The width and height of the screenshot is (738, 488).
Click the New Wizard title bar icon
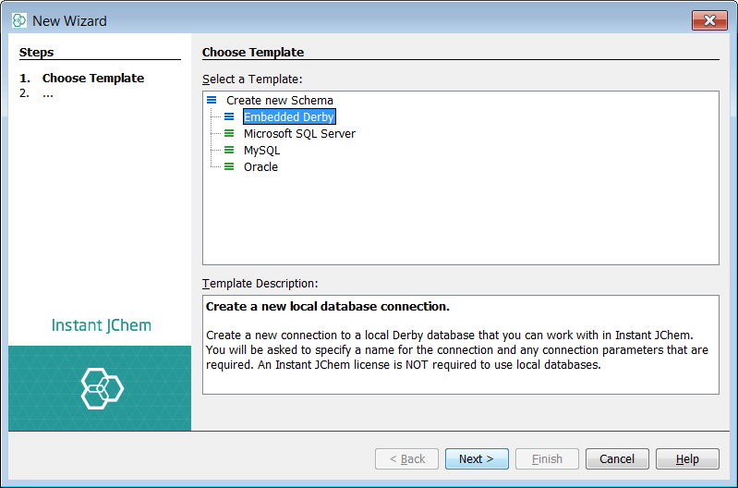point(18,20)
